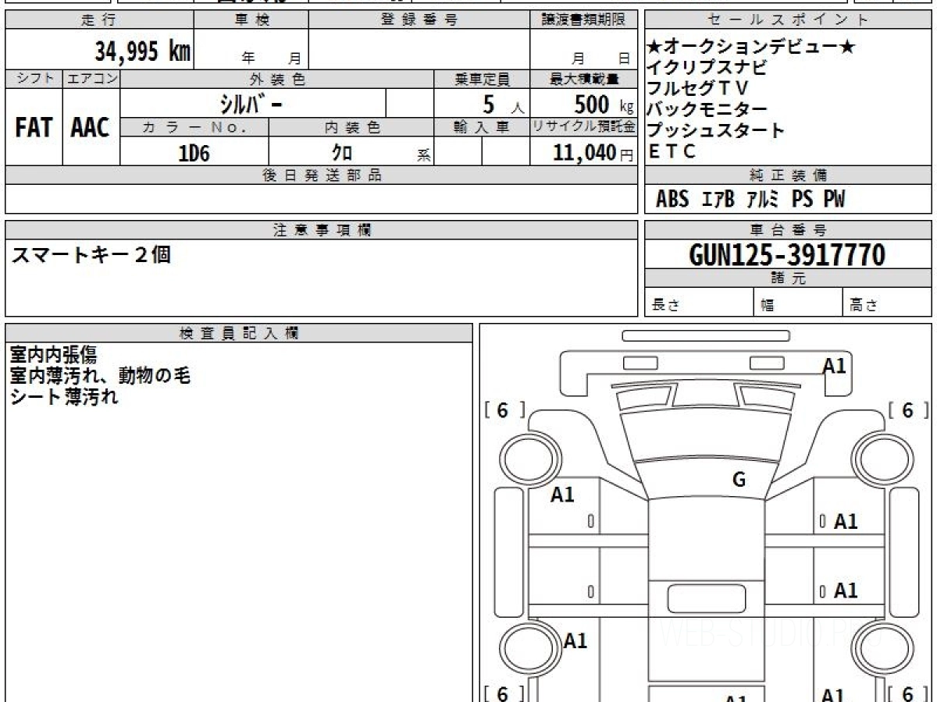This screenshot has width=937, height=702.
Task: Select the バックモニター sales point
Action: [707, 109]
